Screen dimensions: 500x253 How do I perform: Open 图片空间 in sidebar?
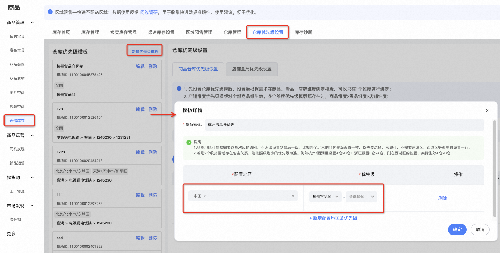tap(17, 93)
